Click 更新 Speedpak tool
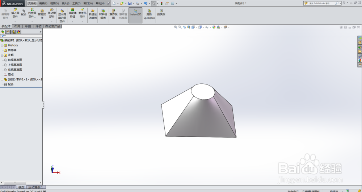Viewport: 362px width, 192px height. coord(149,14)
